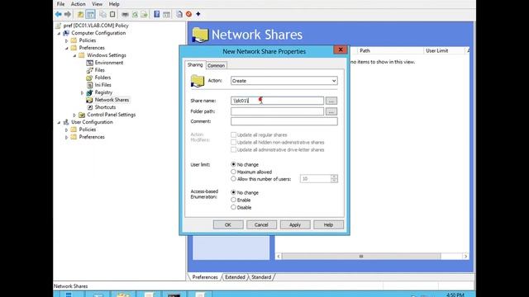The height and width of the screenshot is (297, 529).
Task: Switch to the Extended bottom tab
Action: (235, 277)
